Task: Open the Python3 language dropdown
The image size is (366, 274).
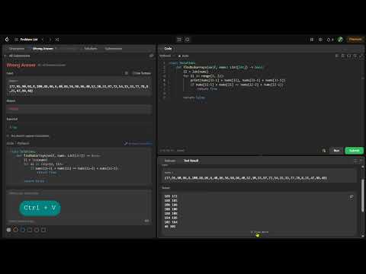Action: (166, 56)
